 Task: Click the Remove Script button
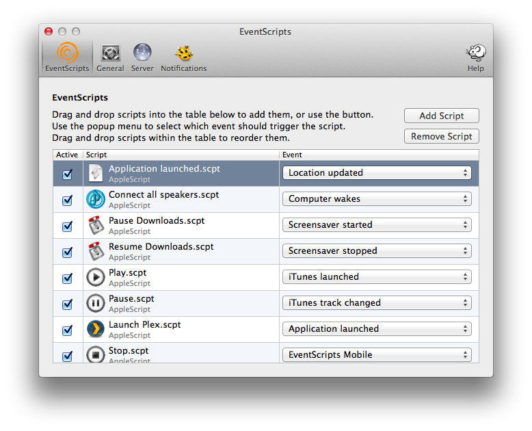tap(441, 136)
